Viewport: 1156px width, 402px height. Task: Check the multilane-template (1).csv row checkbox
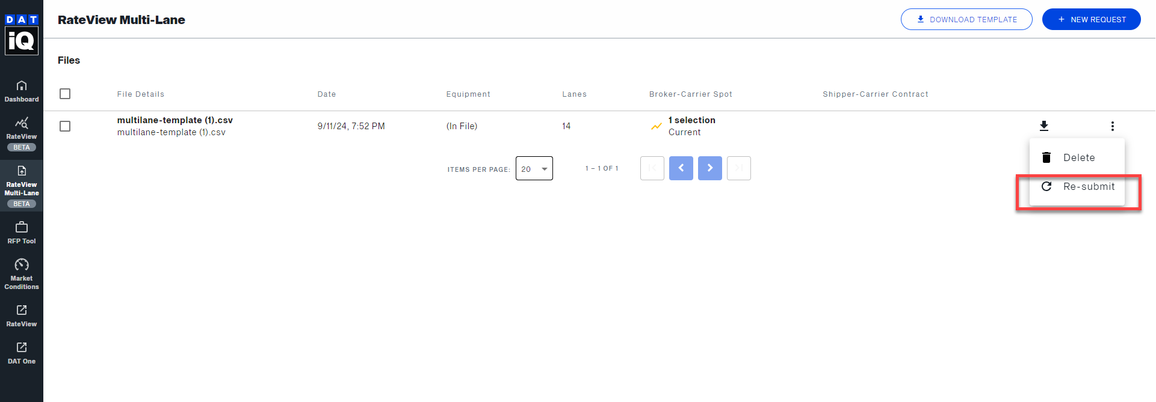(65, 126)
